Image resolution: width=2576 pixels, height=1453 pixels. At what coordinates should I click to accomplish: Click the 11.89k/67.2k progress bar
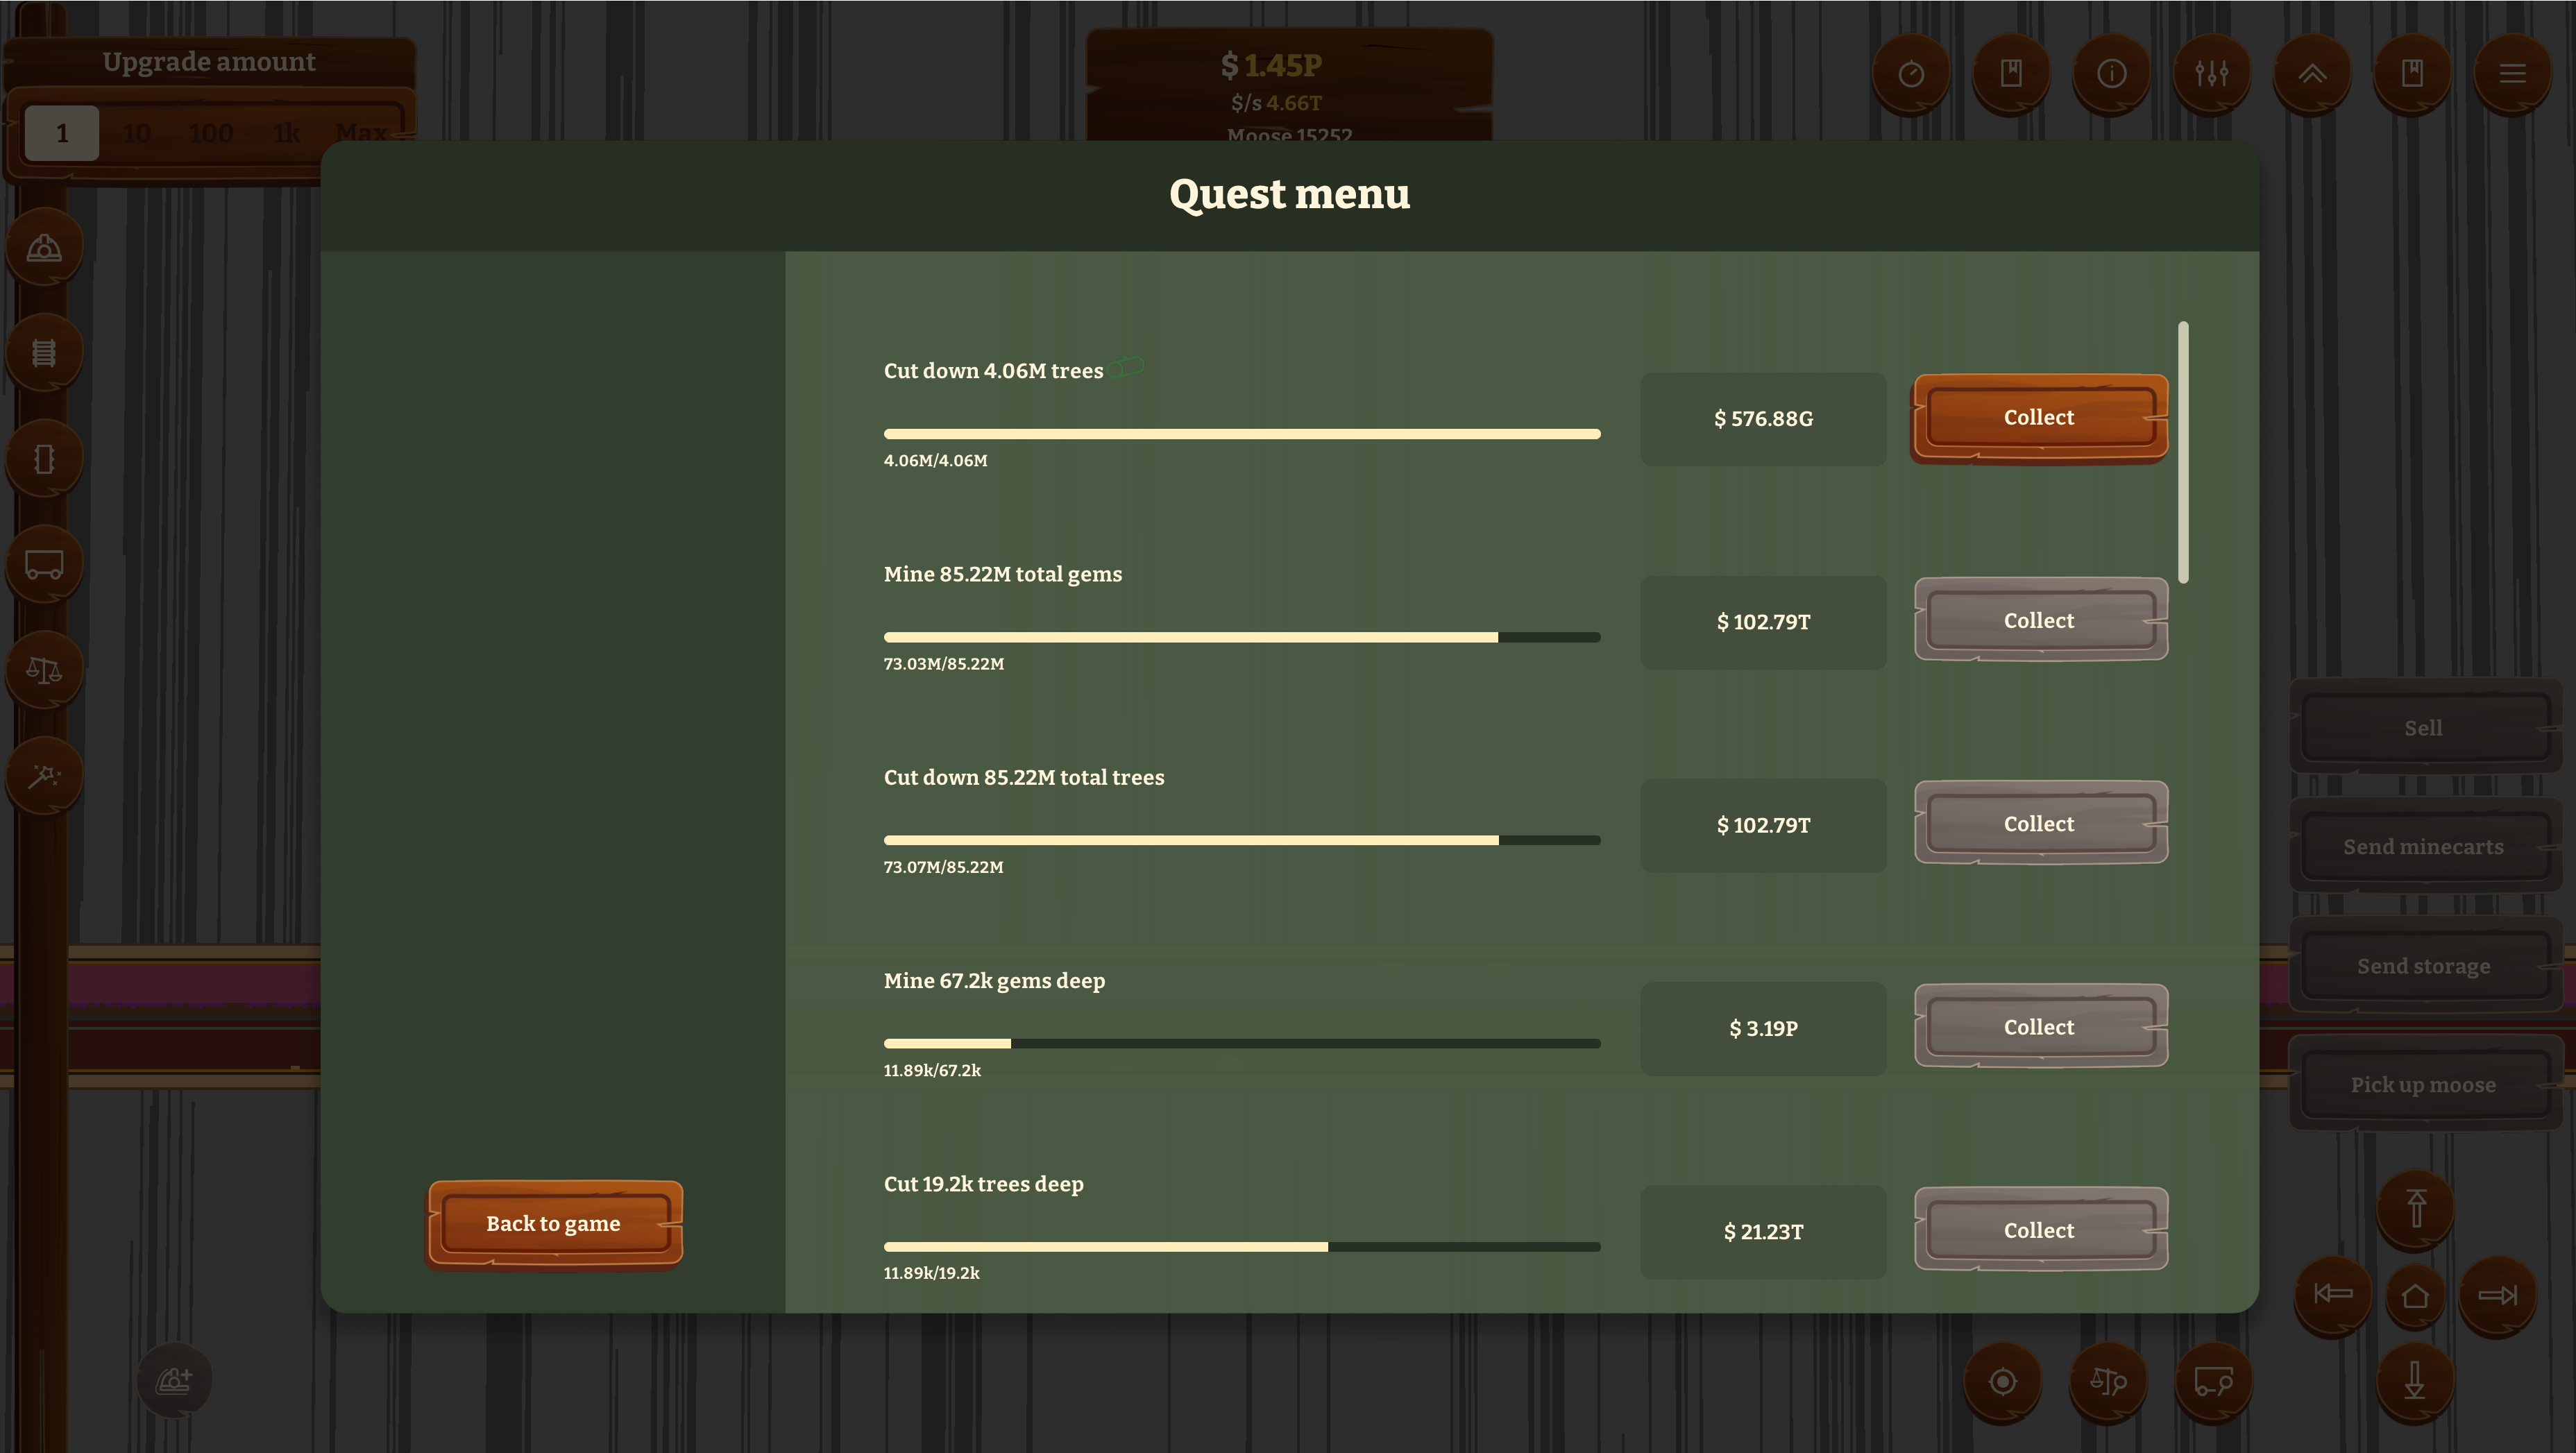point(1242,1043)
